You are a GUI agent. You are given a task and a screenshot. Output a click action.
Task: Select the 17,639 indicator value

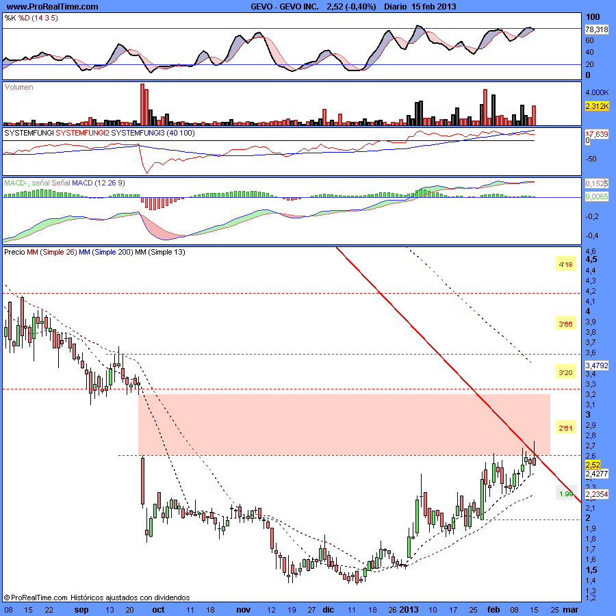tap(597, 134)
